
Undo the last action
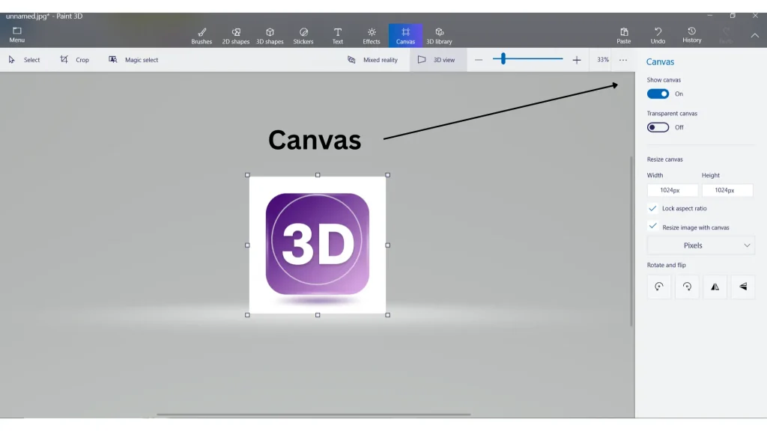point(658,34)
